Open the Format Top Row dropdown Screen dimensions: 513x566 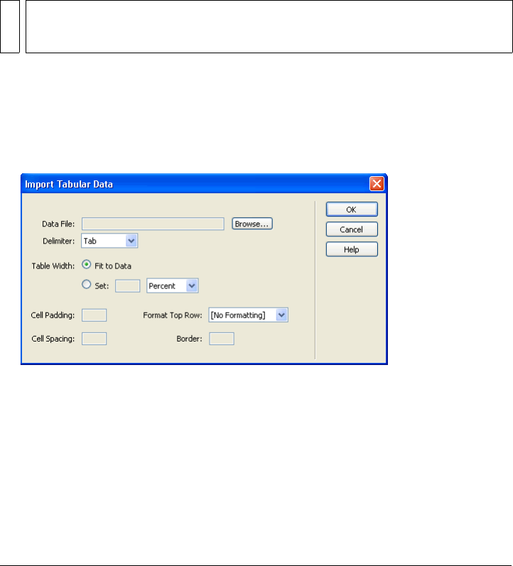coord(248,315)
